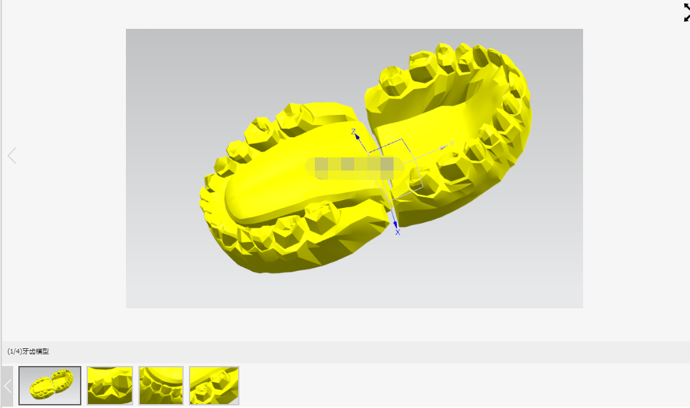Click the fullscreen expand arrows icon
The image size is (690, 408).
pos(687,12)
